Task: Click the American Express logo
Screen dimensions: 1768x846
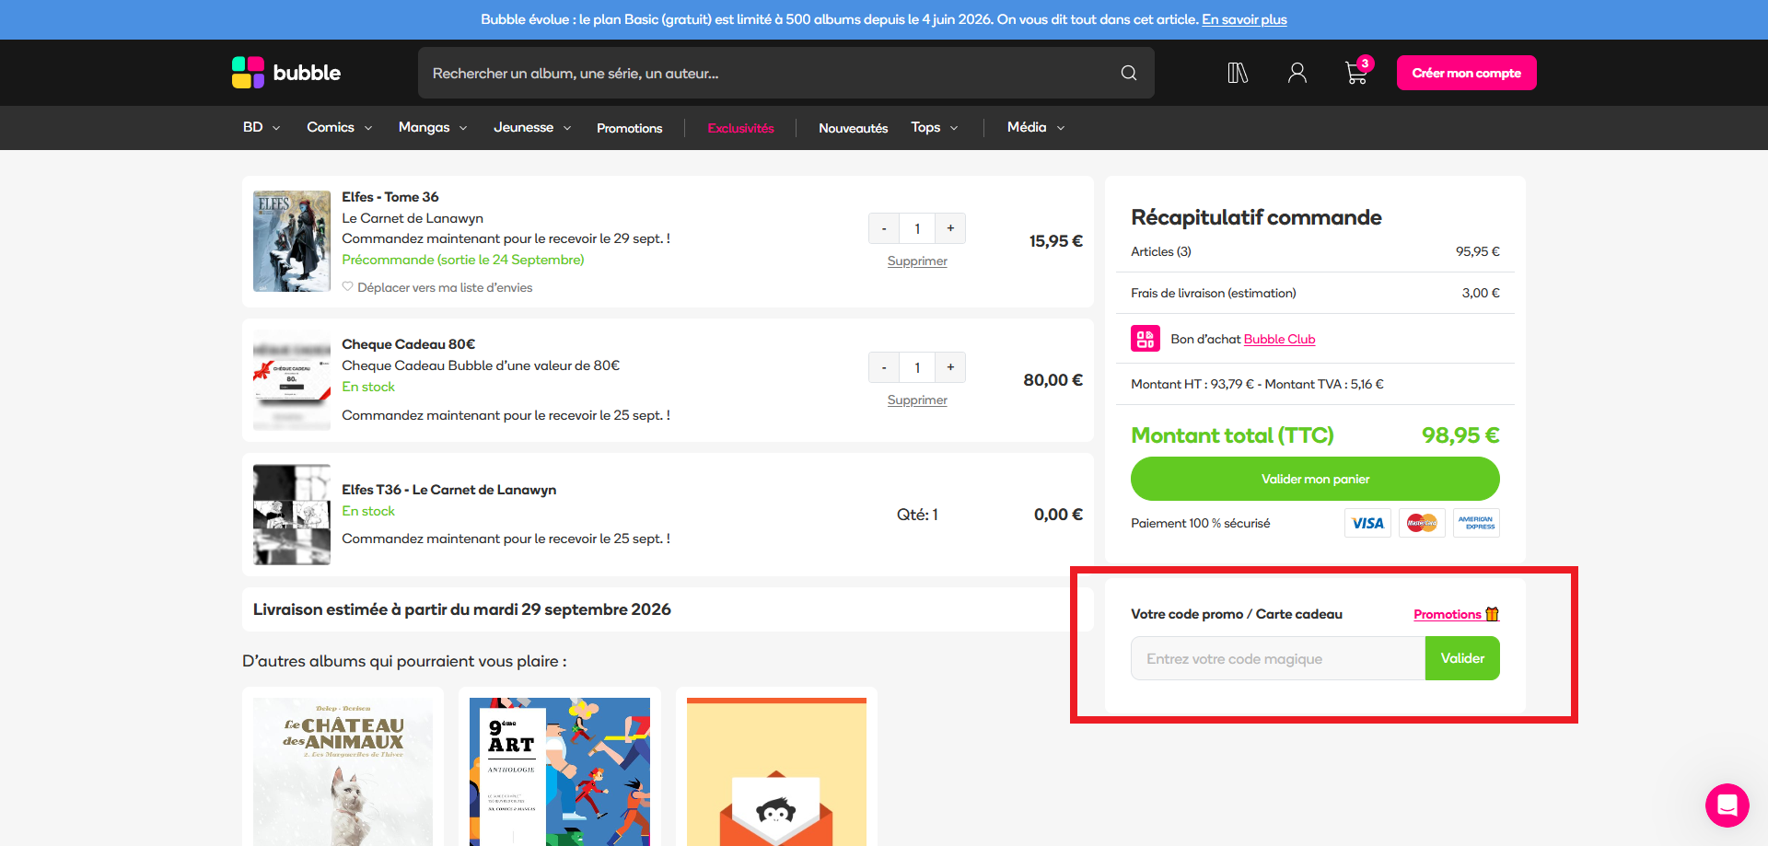Action: click(x=1476, y=523)
